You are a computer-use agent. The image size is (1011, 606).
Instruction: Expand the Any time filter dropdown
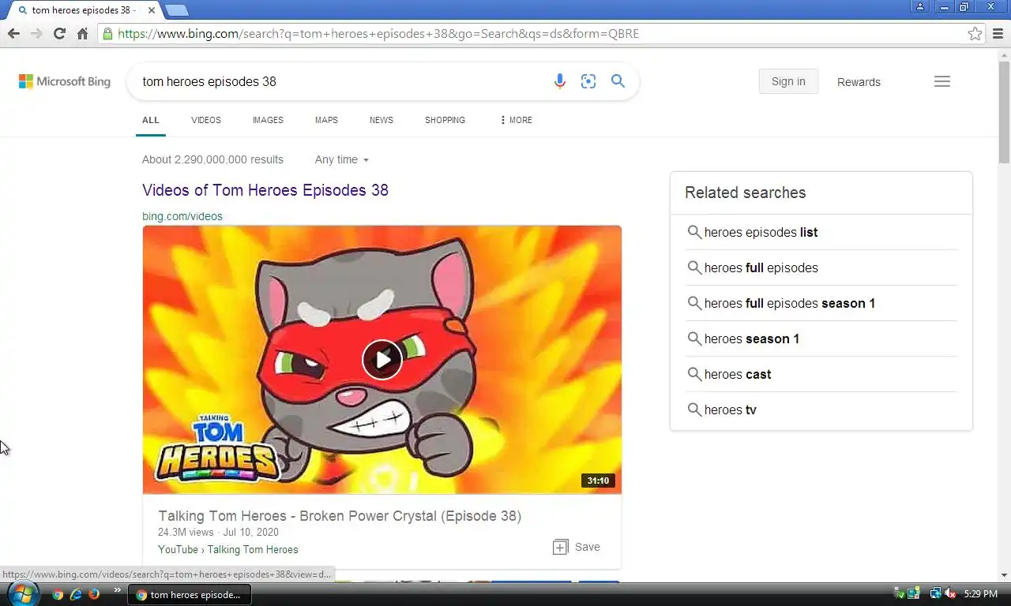[x=342, y=159]
